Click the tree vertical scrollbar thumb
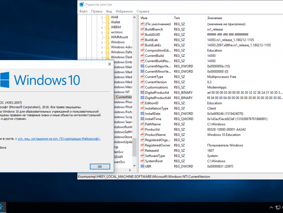283x213 pixels. point(134,147)
